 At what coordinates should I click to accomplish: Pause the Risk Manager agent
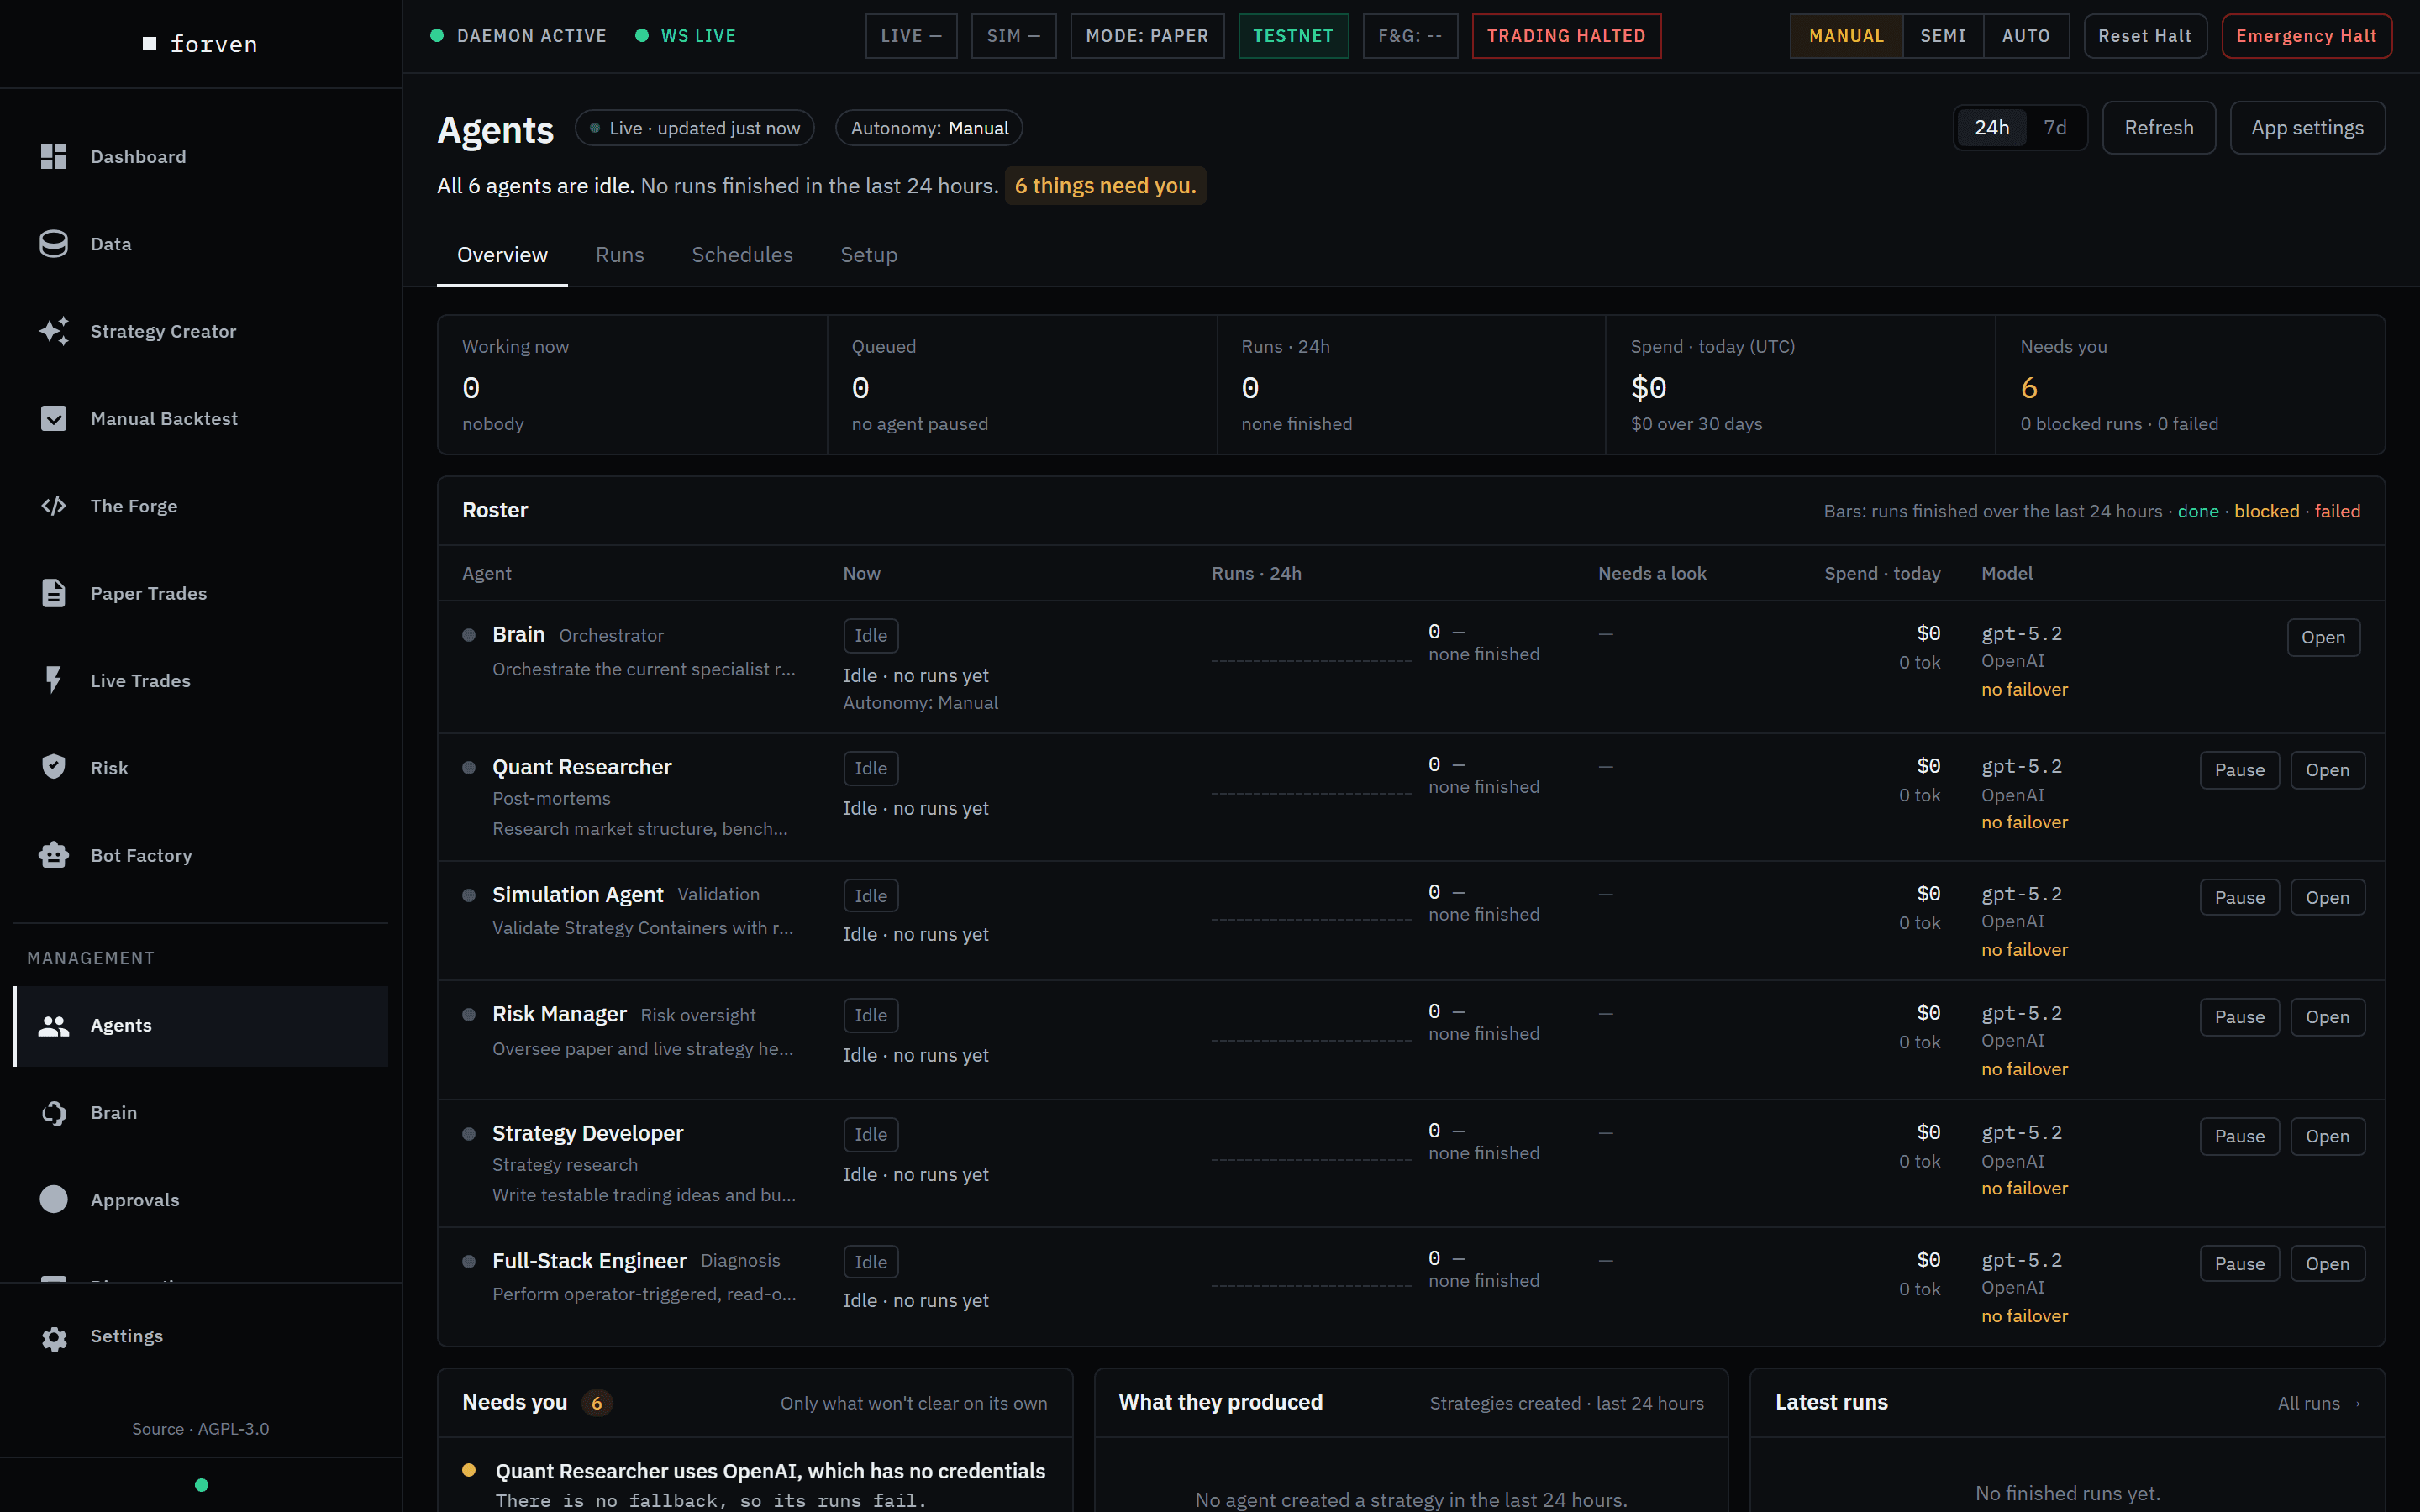pos(2239,1017)
